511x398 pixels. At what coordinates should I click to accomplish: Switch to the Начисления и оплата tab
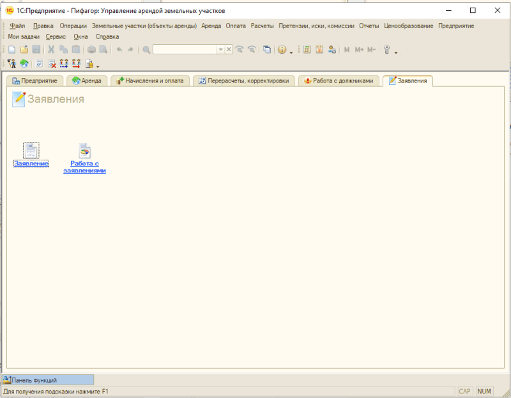(150, 81)
